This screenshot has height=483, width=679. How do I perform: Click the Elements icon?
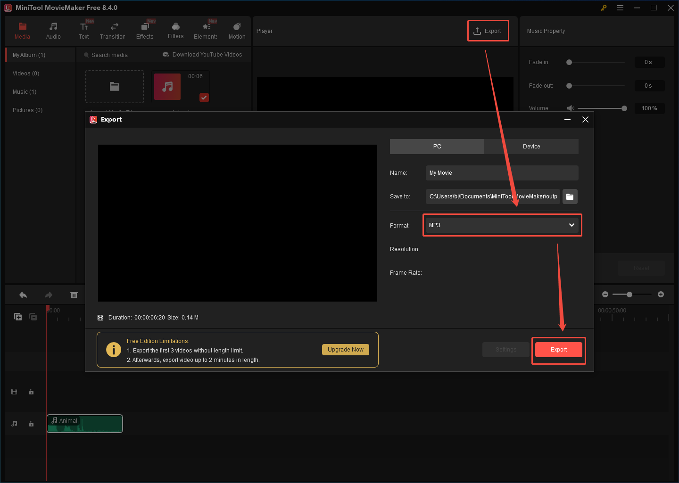click(206, 27)
